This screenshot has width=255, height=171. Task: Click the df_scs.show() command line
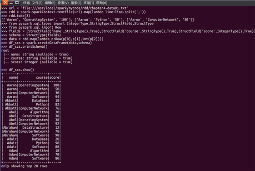pyautogui.click(x=18, y=70)
